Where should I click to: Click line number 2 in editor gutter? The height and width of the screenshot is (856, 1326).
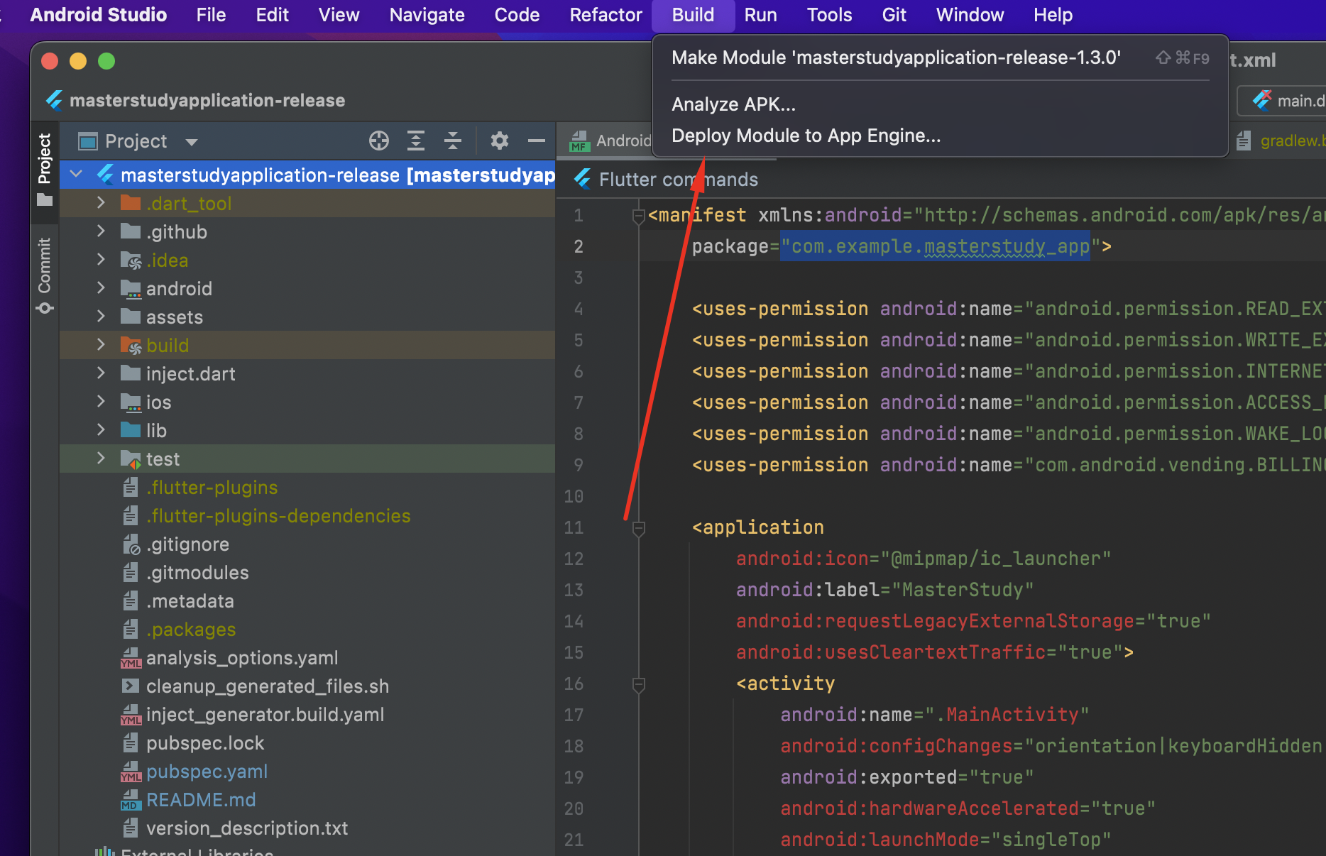point(579,246)
